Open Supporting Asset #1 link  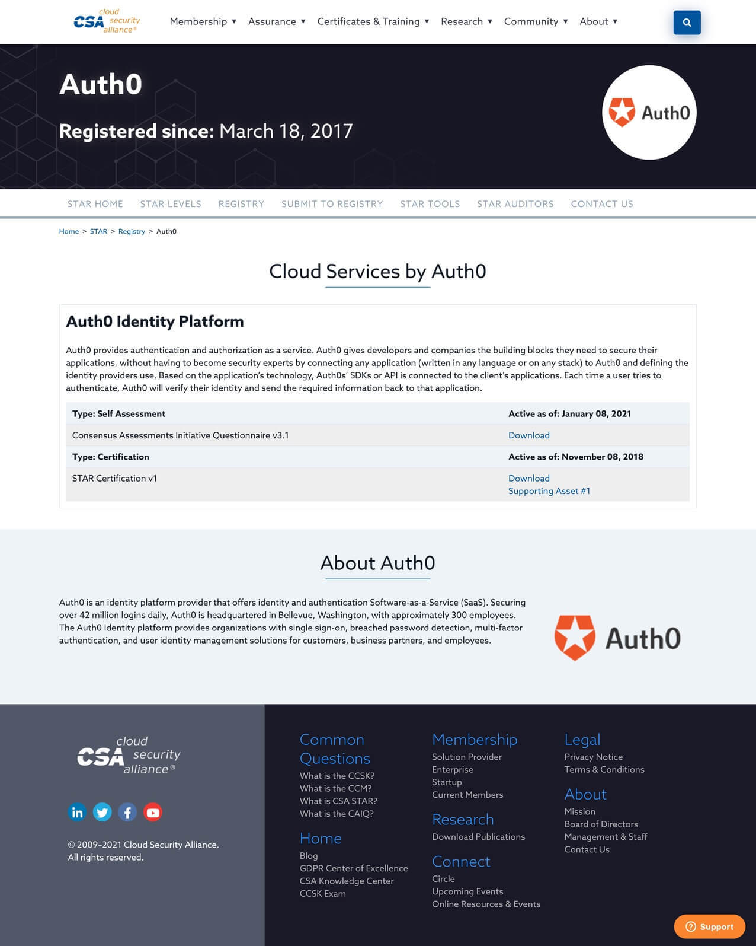[x=549, y=491]
